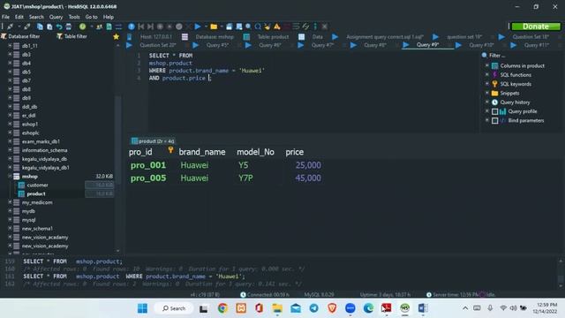The image size is (565, 318).
Task: Open Brave browser from the taskbar
Action: pos(332,308)
